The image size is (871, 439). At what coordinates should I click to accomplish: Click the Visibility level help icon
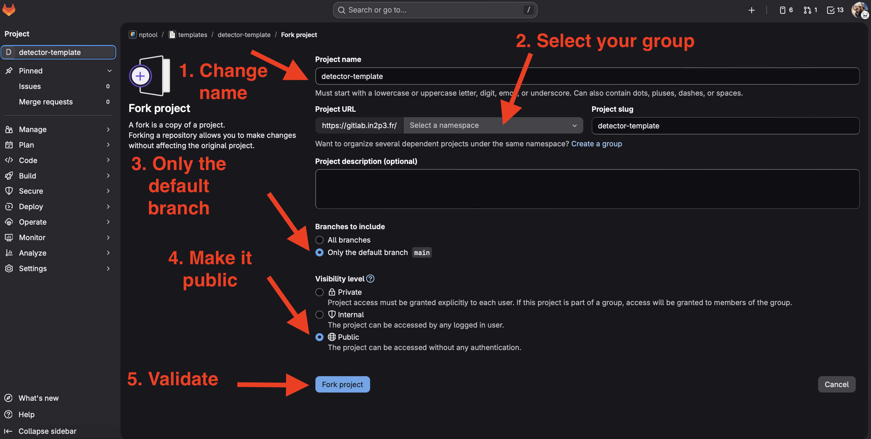[370, 279]
